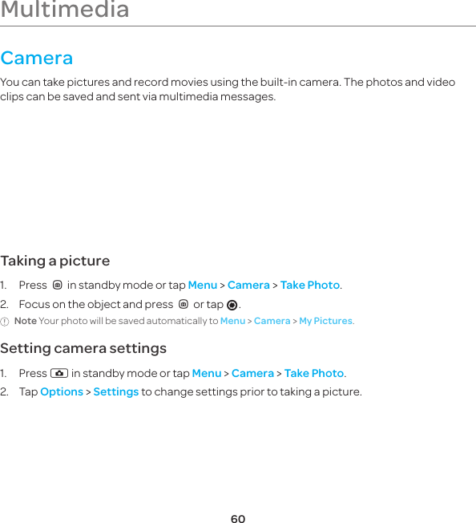Click Menu link in the Note line
Screen dimensions: 476x523
coord(233,321)
